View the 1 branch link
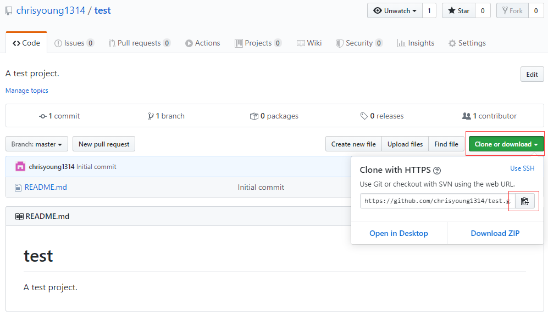The image size is (548, 316). pyautogui.click(x=167, y=116)
